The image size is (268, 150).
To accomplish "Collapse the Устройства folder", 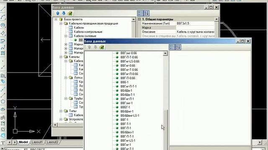I will (x=61, y=120).
